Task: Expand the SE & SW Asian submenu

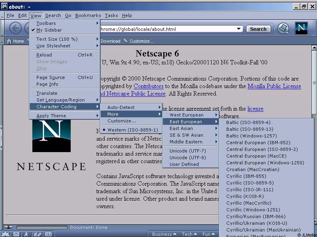Action: click(191, 135)
